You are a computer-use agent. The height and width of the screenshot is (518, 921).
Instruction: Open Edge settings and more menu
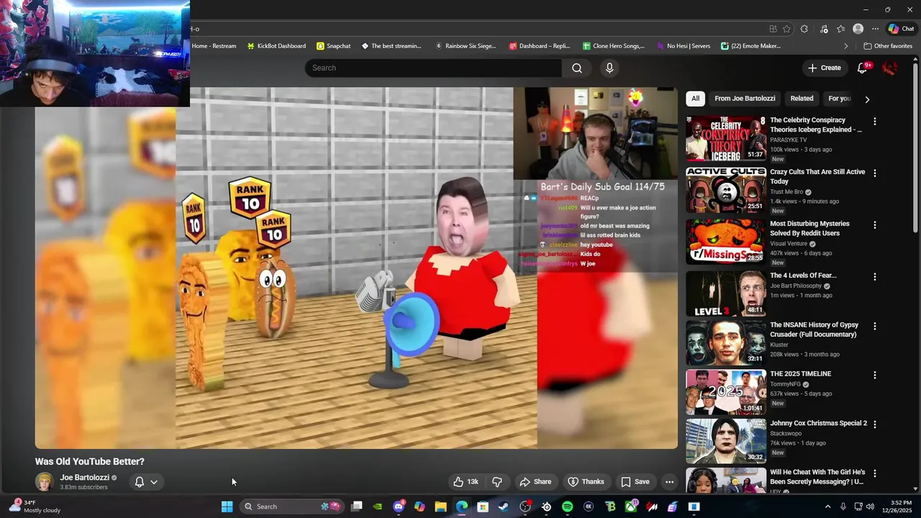[875, 29]
